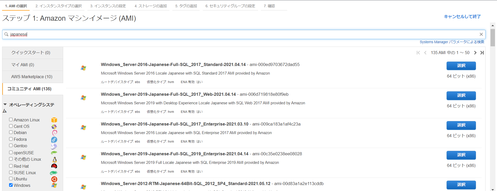The image size is (497, 191).
Task: Click the 135 AMI 中の 1 ～ 50 text
Action: pyautogui.click(x=450, y=53)
